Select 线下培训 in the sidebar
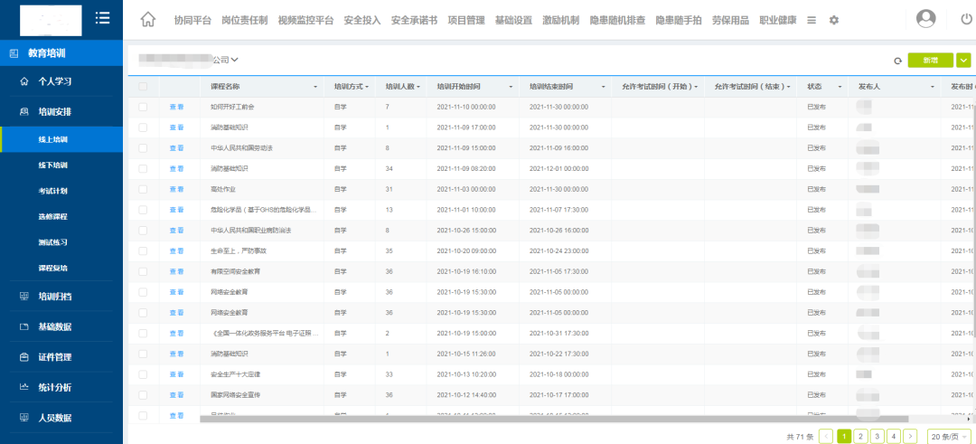976x444 pixels. coord(52,165)
